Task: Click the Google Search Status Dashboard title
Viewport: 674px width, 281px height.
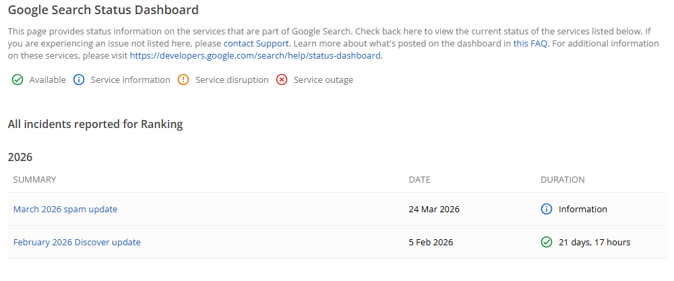Action: pyautogui.click(x=103, y=10)
